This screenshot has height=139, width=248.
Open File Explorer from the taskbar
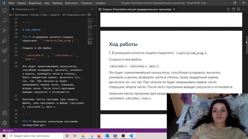tap(83, 136)
